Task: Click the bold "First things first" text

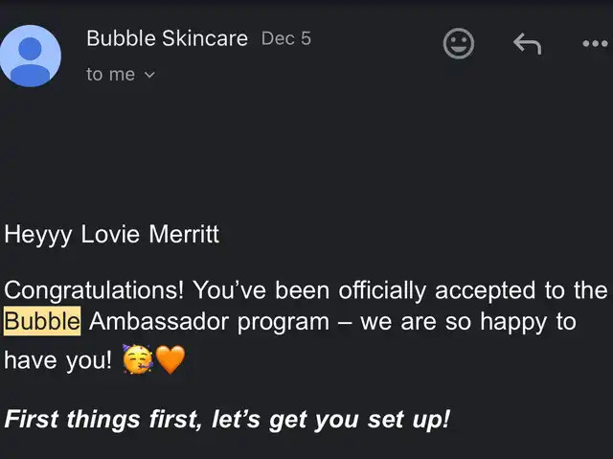Action: (103, 420)
